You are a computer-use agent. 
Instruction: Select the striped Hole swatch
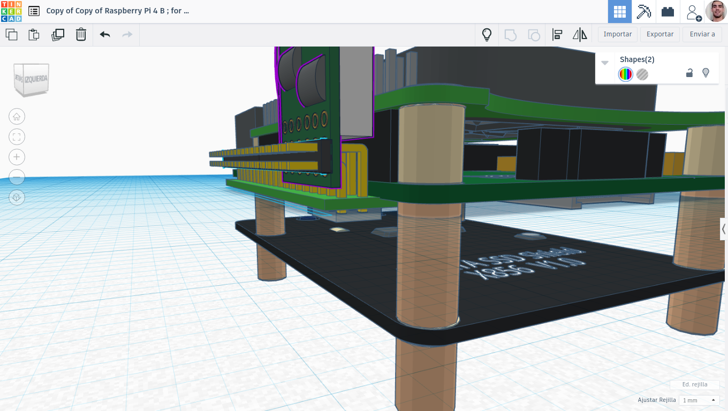[x=642, y=74]
